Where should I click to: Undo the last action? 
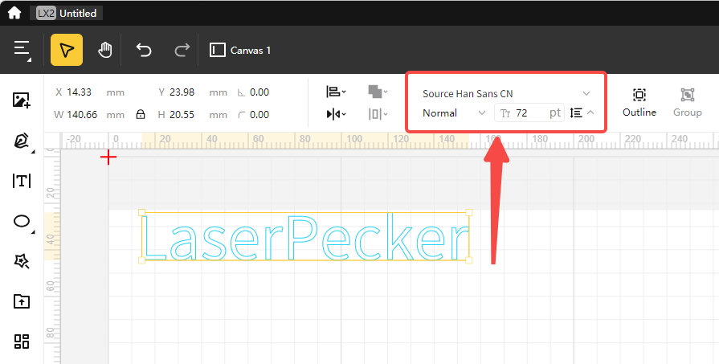(144, 50)
